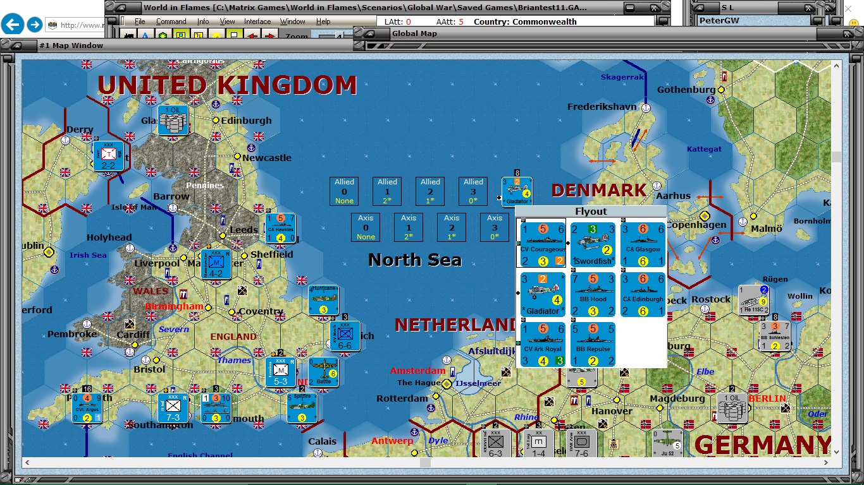The image size is (864, 485).
Task: Click the browser address bar
Action: (x=75, y=25)
